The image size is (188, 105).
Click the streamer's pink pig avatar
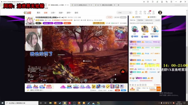[30, 20]
